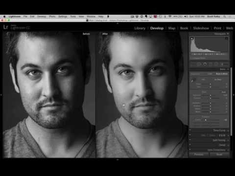Click the Contrast slider handle
This screenshot has height=176, width=235.
[211, 98]
